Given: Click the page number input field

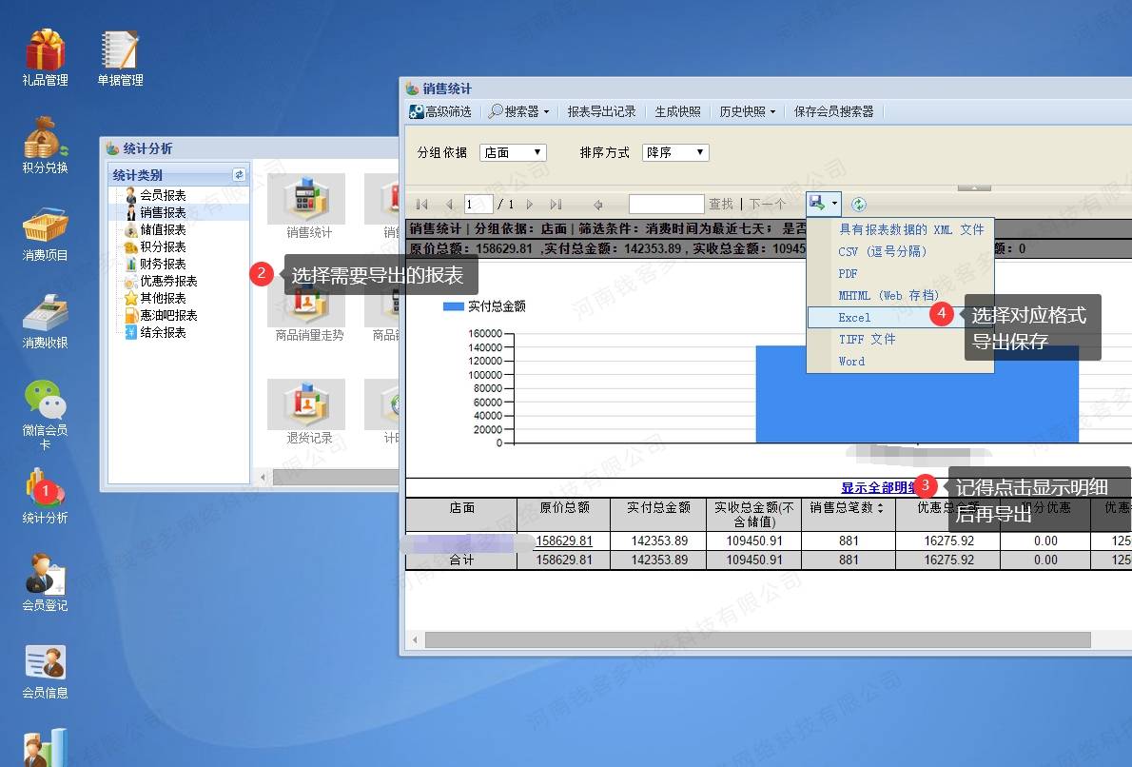Looking at the screenshot, I should pos(478,205).
